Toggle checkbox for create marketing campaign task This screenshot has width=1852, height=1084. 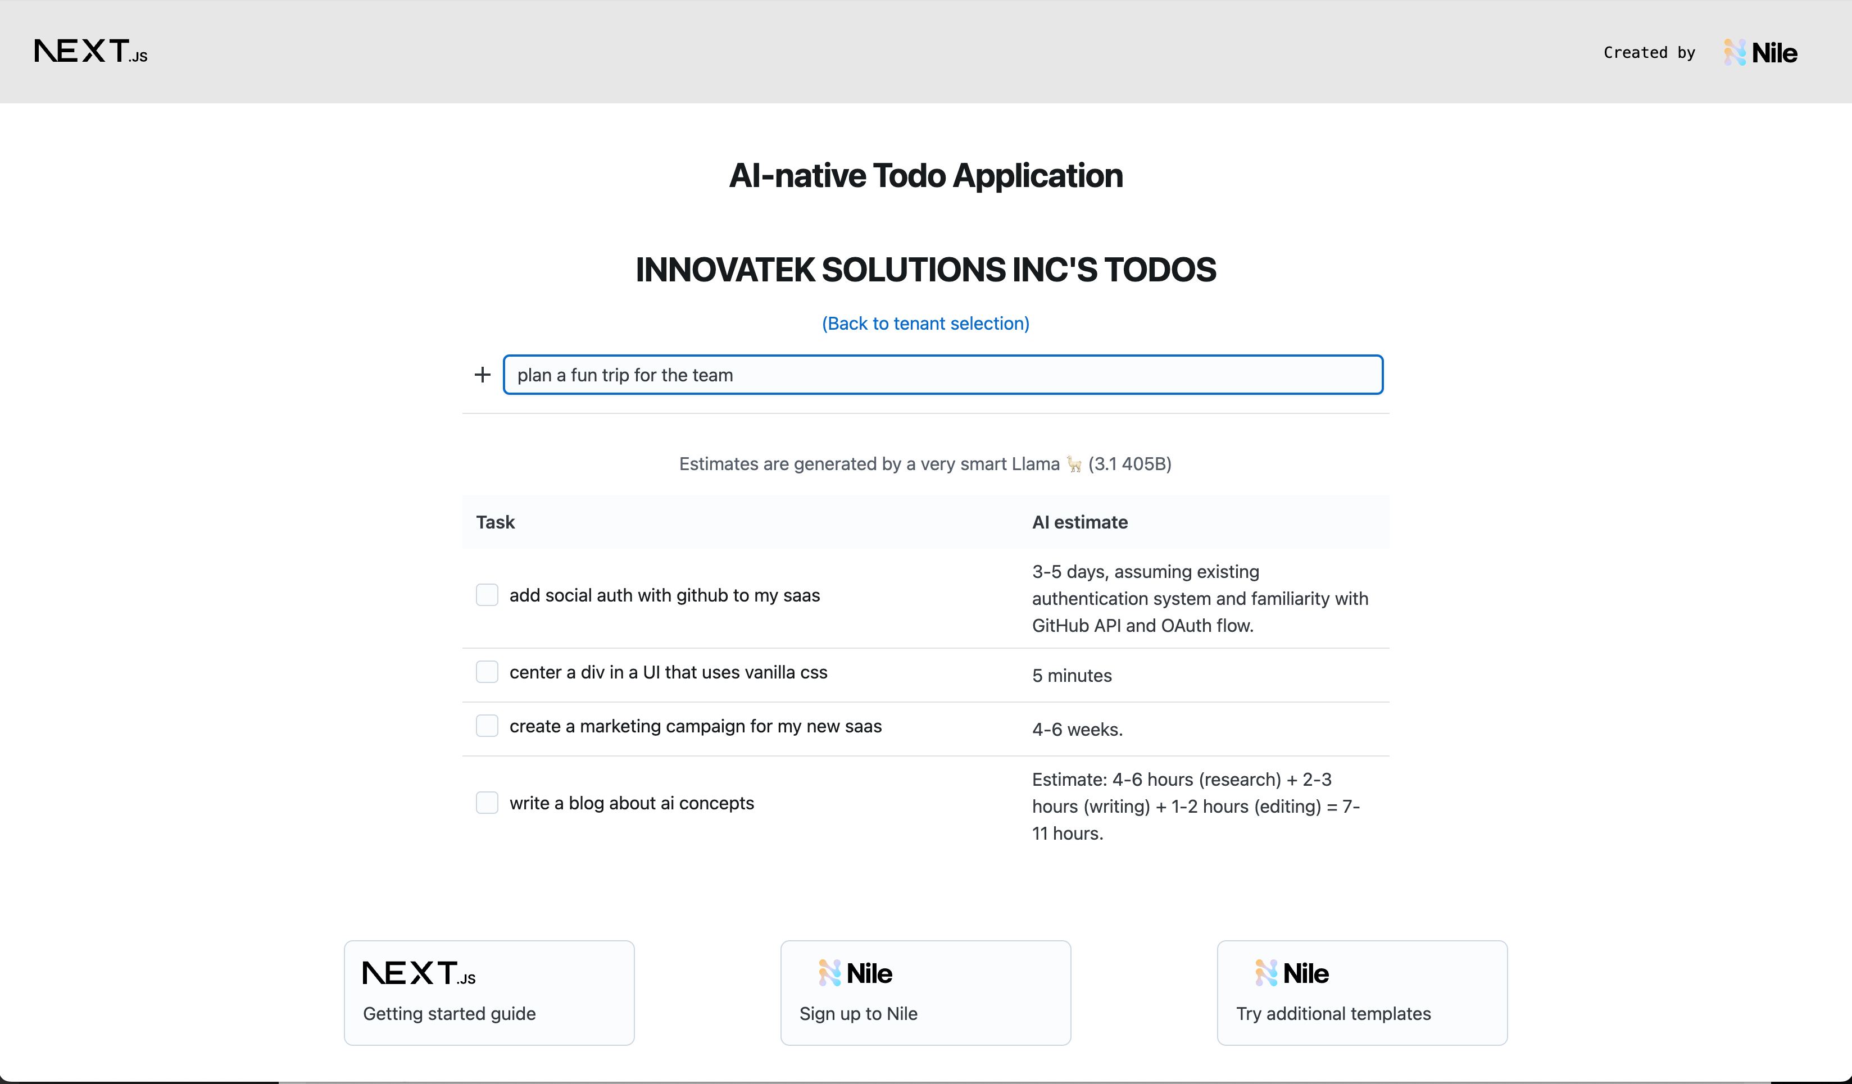[x=488, y=725]
